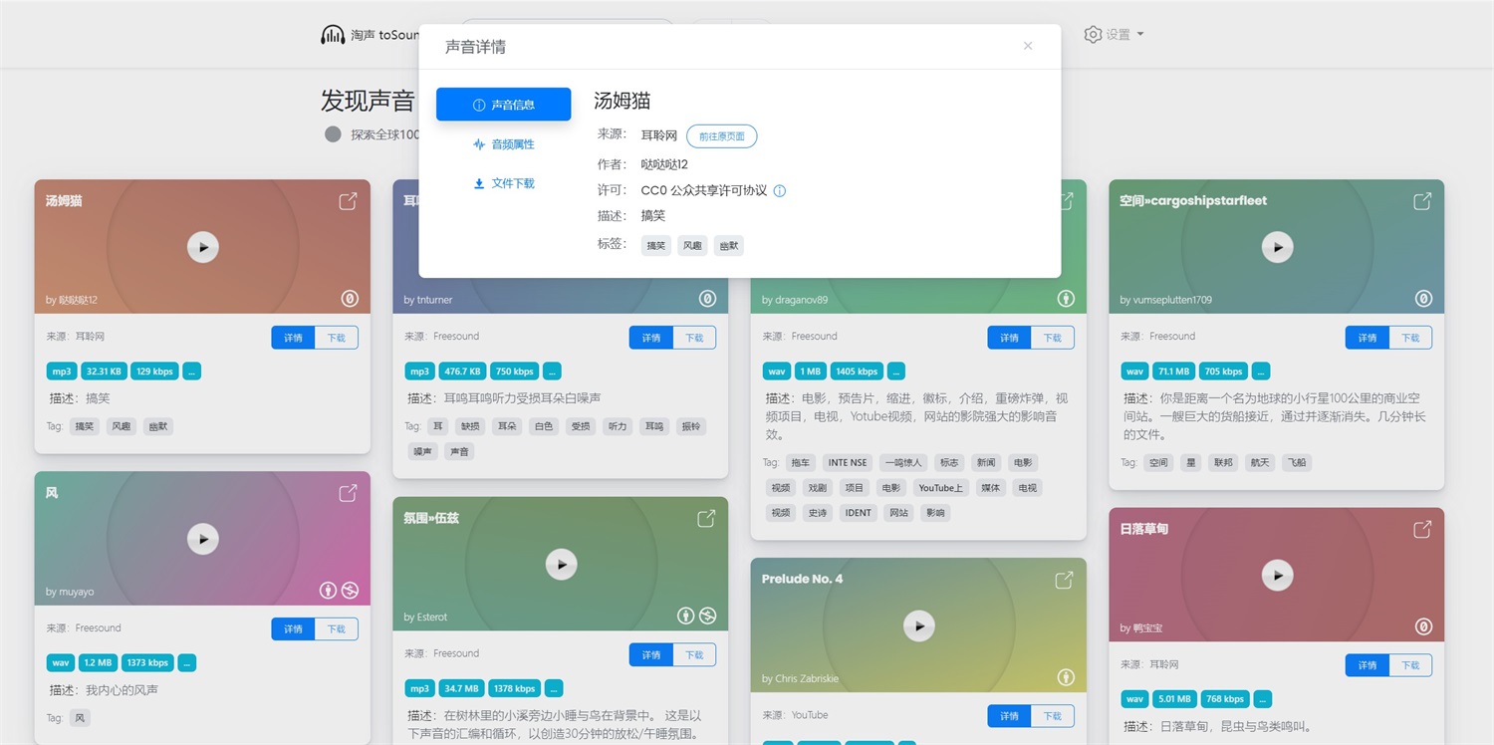Image resolution: width=1494 pixels, height=745 pixels.
Task: Click 32.31 KB file size badge
Action: [x=104, y=372]
